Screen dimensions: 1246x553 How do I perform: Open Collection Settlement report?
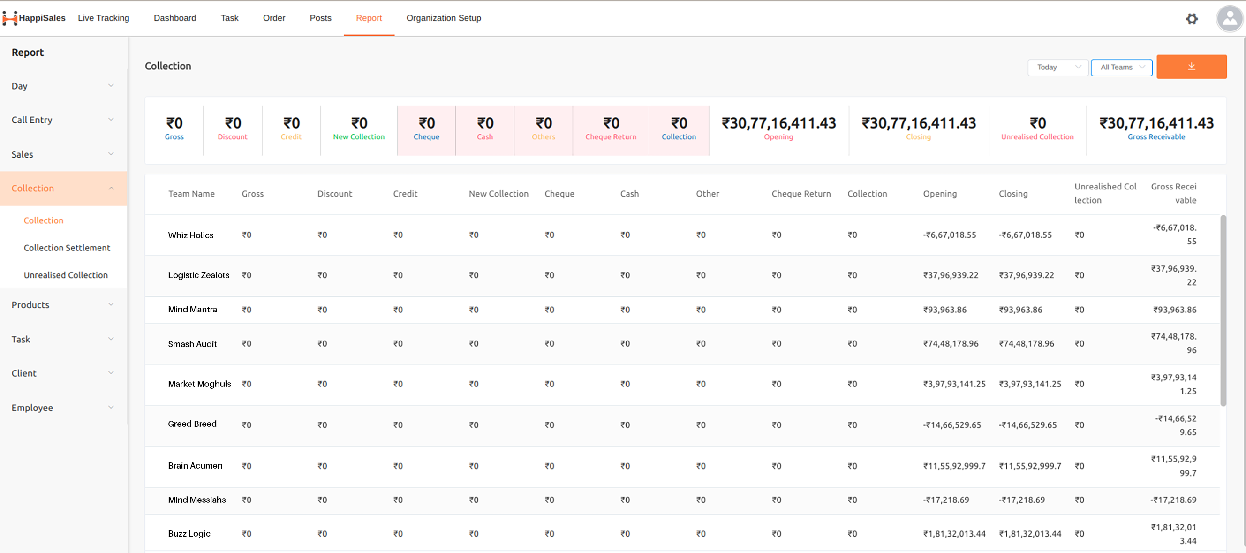(67, 248)
